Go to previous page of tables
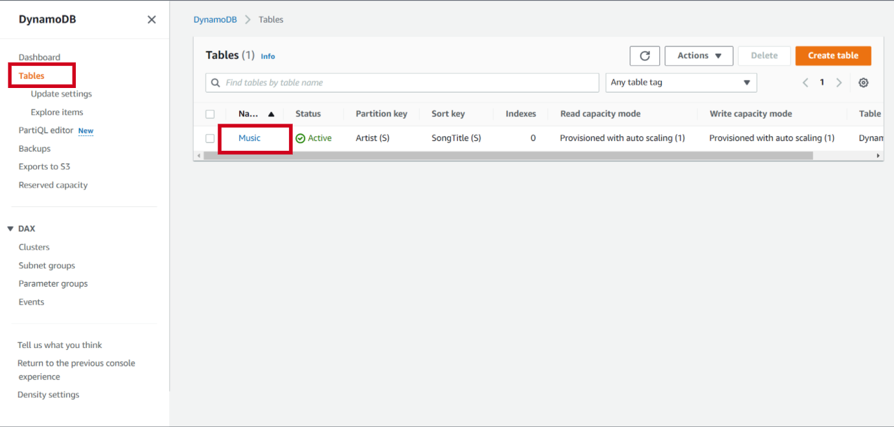Image resolution: width=894 pixels, height=427 pixels. pyautogui.click(x=806, y=83)
